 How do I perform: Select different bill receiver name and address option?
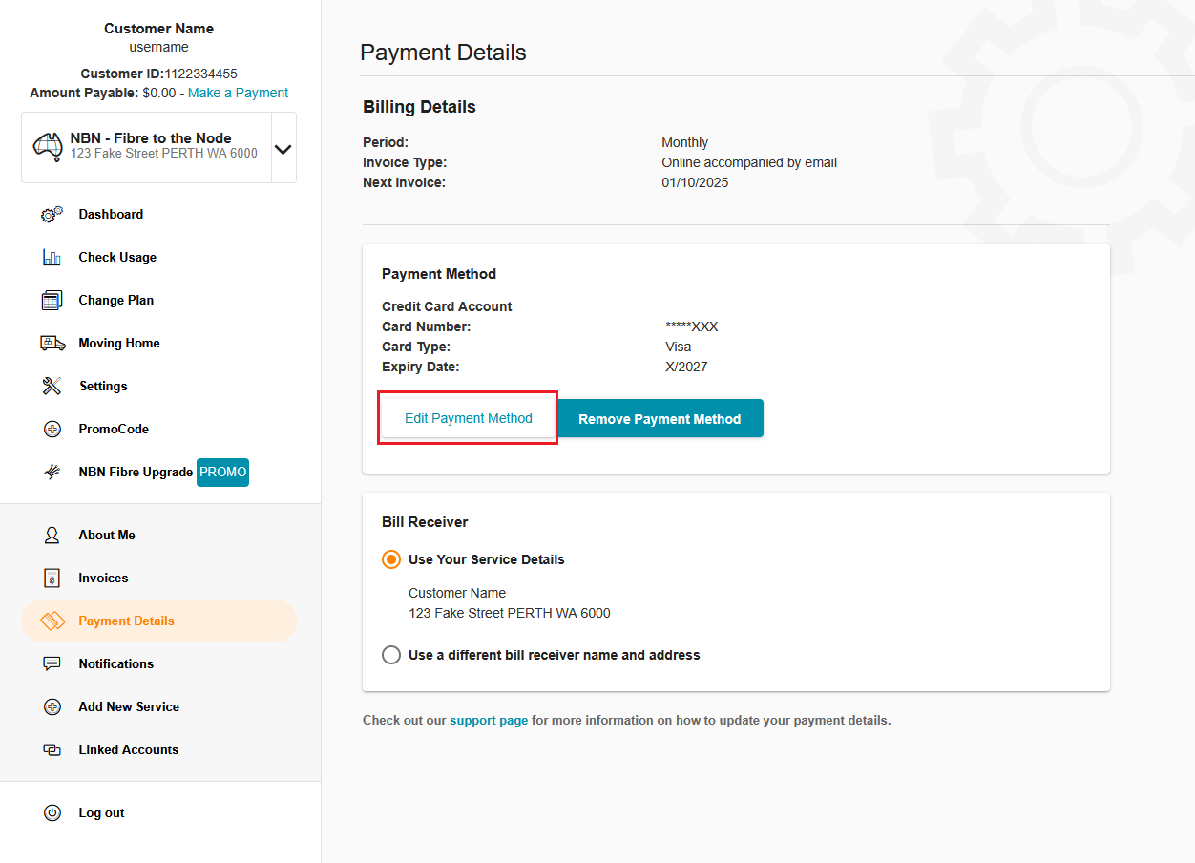tap(391, 655)
